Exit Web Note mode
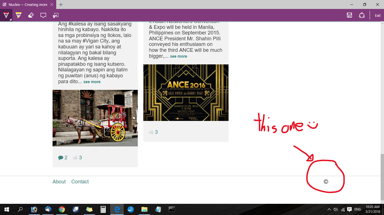Screen dimensions: 384x215 (x=378, y=15)
